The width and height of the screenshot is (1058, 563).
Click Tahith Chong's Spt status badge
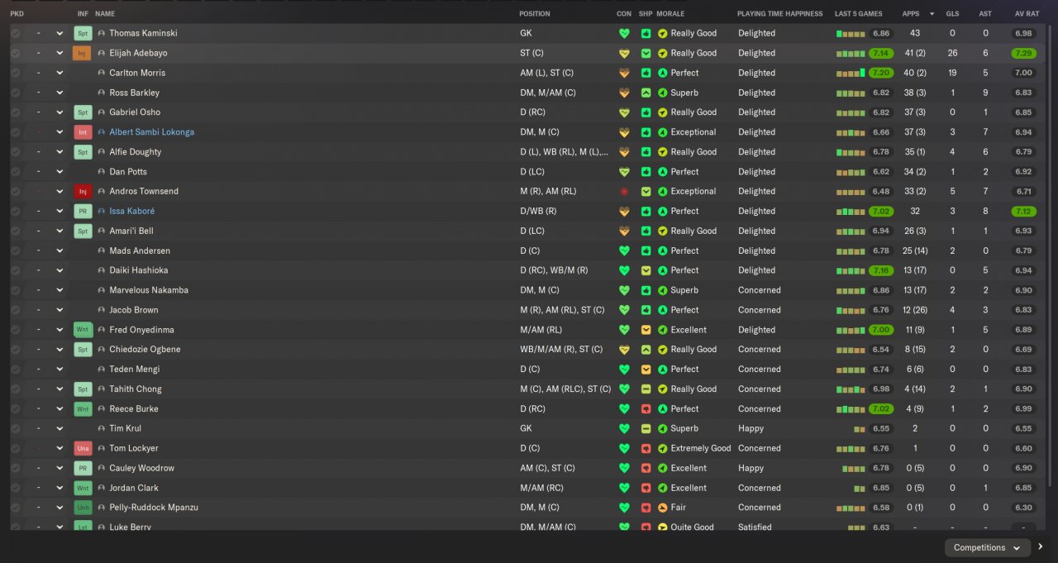(83, 389)
